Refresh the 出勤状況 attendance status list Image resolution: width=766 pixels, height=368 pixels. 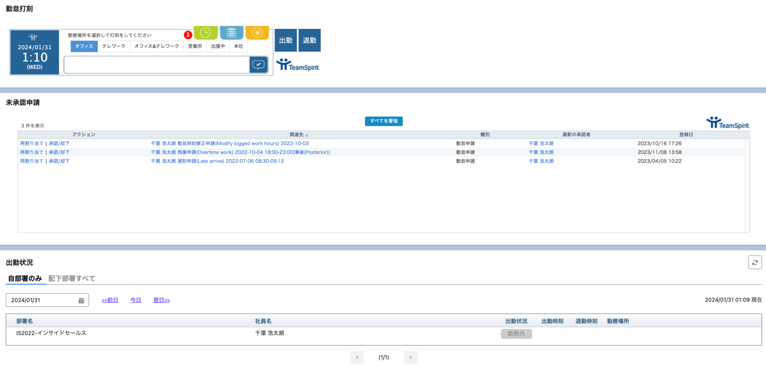pos(755,262)
